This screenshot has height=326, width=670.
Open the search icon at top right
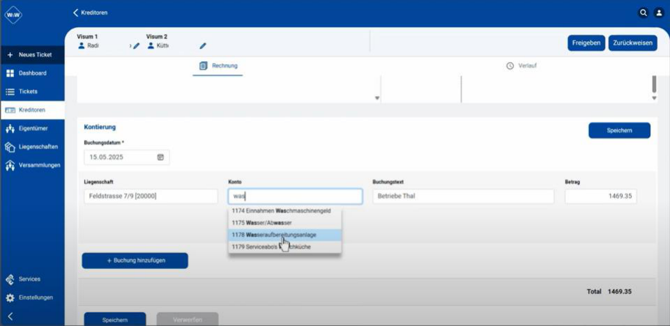click(643, 13)
